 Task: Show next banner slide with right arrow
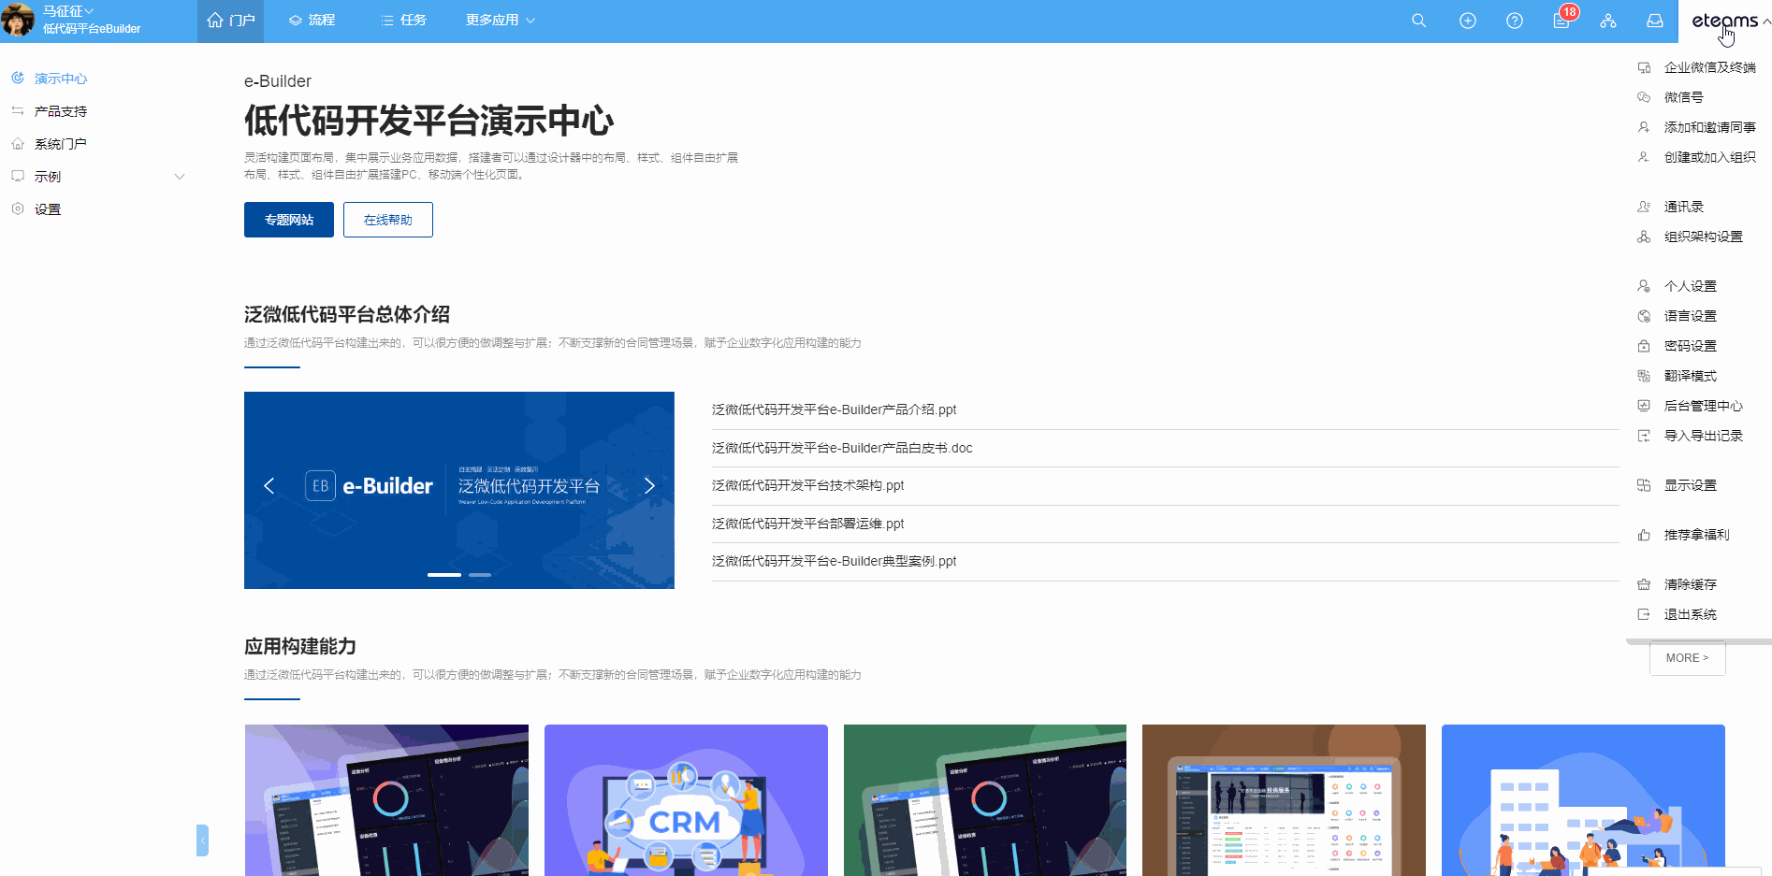tap(649, 485)
